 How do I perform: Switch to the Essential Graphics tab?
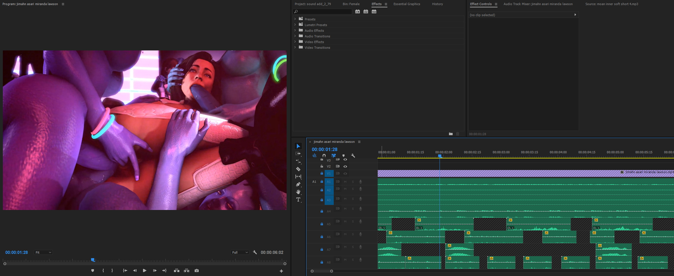(407, 4)
